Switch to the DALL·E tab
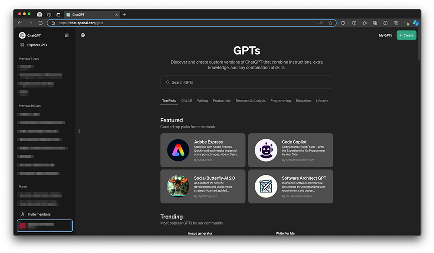Viewport: 434px width, 253px height. coord(187,101)
